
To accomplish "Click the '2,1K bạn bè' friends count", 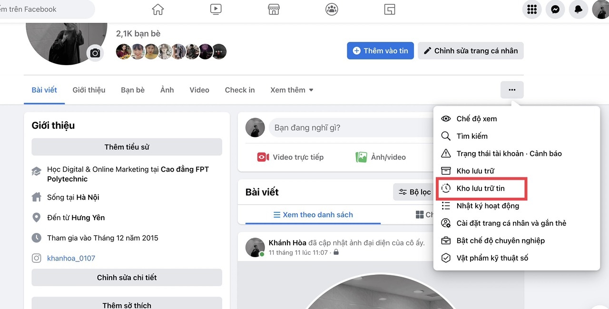I will (138, 34).
